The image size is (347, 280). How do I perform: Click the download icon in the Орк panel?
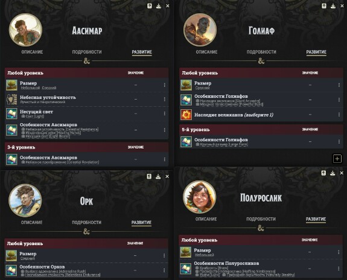(x=158, y=176)
